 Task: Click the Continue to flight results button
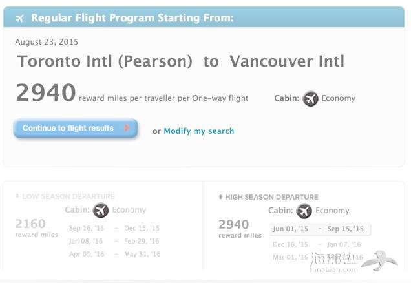coord(76,128)
